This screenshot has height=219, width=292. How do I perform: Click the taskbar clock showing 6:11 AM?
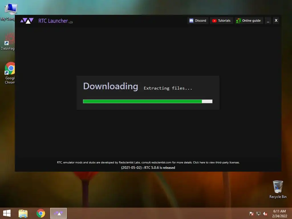click(279, 214)
